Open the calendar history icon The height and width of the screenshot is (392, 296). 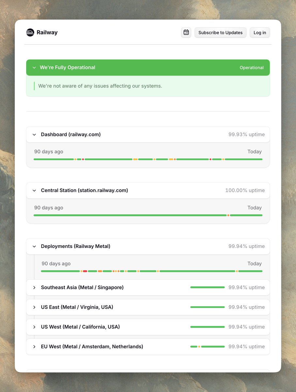[x=186, y=32]
